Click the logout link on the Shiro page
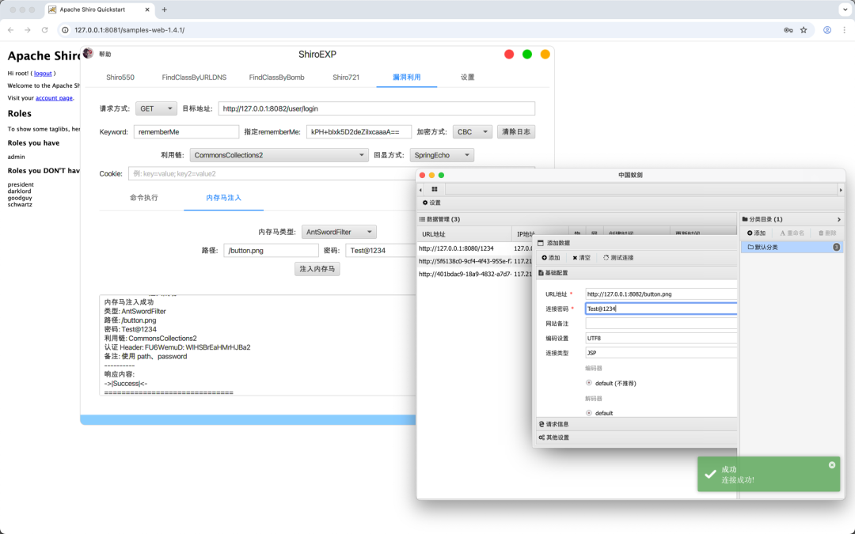 click(x=43, y=74)
